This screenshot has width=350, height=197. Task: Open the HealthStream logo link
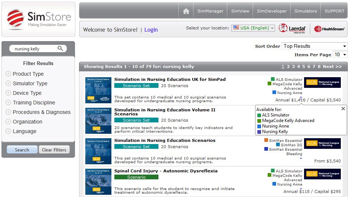click(x=329, y=29)
